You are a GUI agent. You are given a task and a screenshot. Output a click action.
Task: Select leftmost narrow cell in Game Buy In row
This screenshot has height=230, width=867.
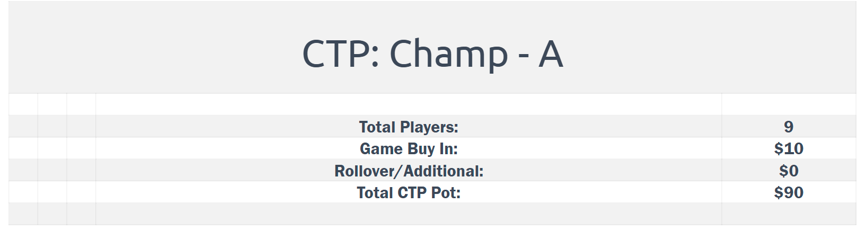click(x=23, y=149)
